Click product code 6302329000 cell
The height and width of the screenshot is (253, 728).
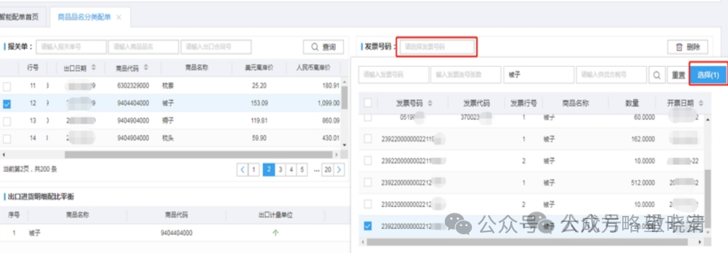click(x=133, y=86)
